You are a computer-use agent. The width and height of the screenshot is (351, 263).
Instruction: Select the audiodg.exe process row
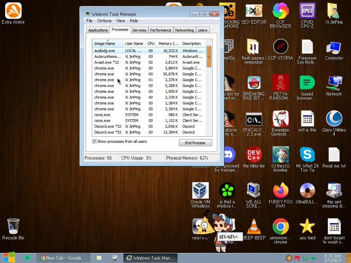[149, 51]
